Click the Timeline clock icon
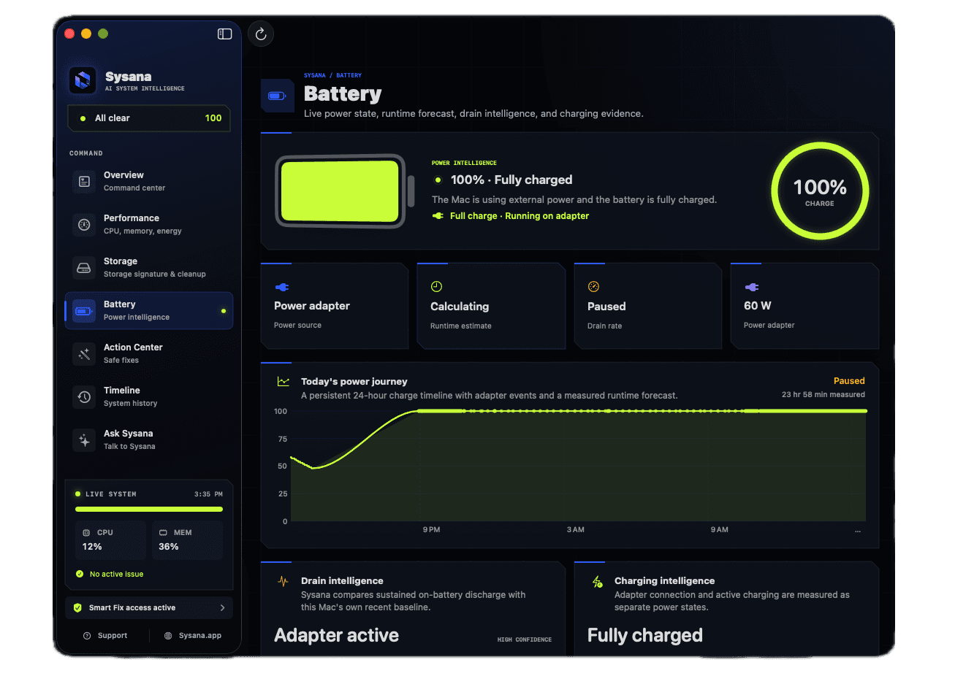The height and width of the screenshot is (676, 974). [84, 397]
